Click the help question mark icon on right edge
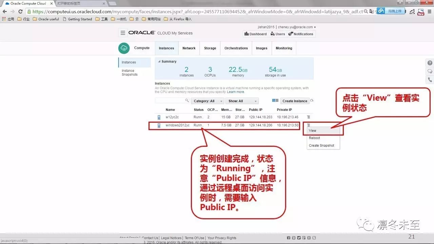This screenshot has width=434, height=244. click(x=430, y=63)
